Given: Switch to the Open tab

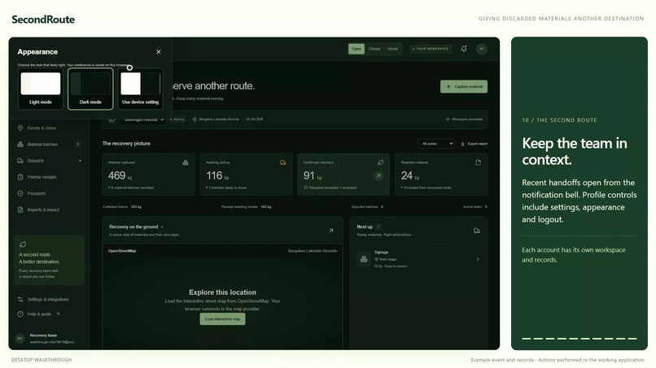Looking at the screenshot, I should tap(356, 49).
